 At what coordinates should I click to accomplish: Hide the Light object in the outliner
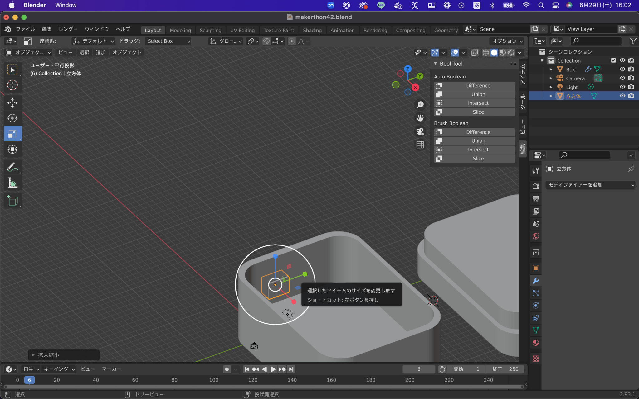pyautogui.click(x=622, y=87)
